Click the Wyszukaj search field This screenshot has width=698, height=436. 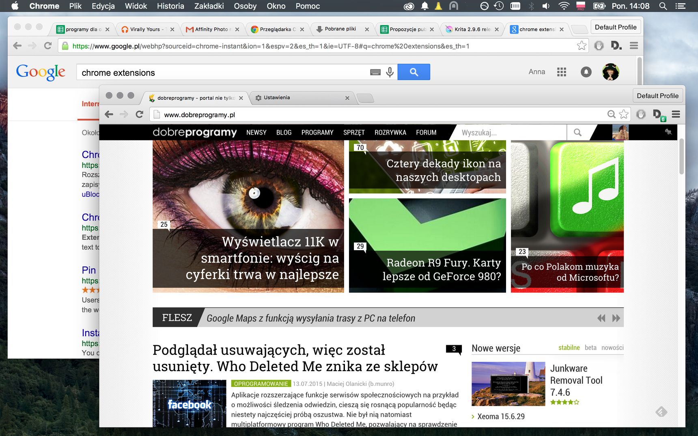coord(511,132)
